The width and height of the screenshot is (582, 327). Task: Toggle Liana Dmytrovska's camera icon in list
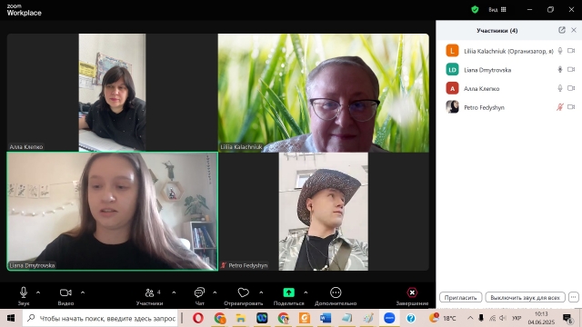click(x=571, y=69)
